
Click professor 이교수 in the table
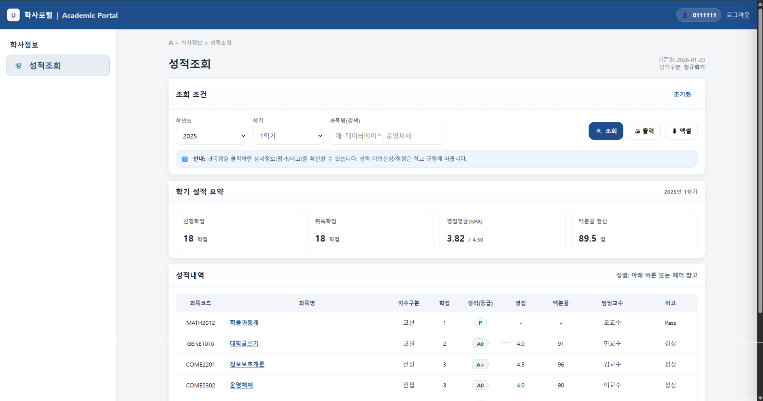pyautogui.click(x=612, y=385)
